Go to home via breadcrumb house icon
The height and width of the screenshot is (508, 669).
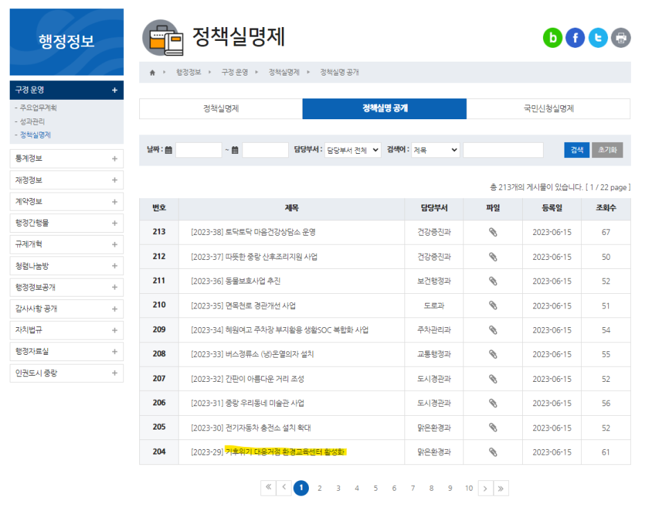click(152, 73)
